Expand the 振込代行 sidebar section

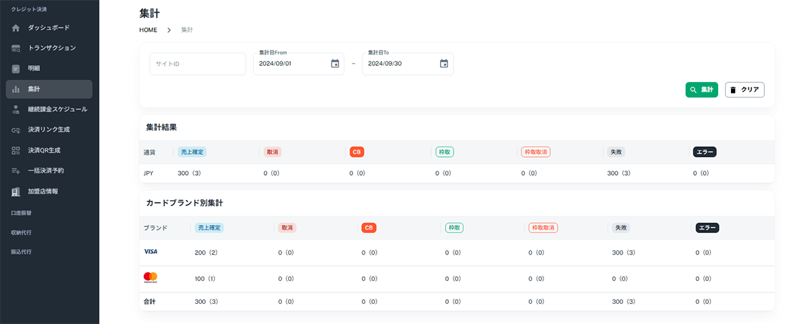point(21,252)
